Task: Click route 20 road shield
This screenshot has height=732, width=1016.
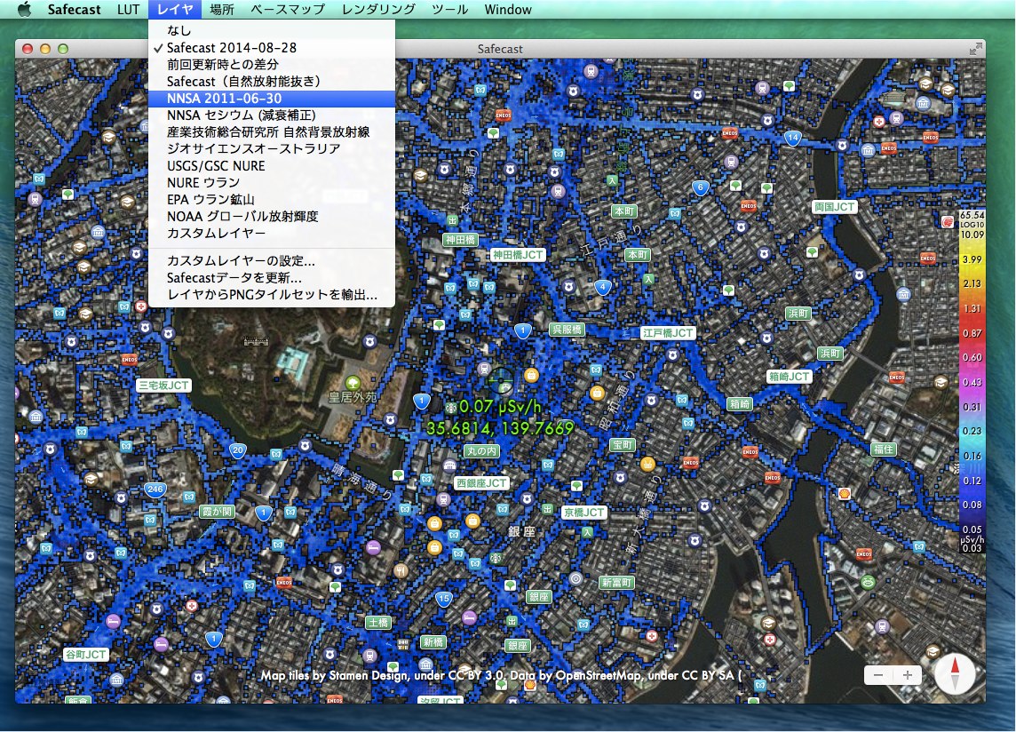Action: coord(238,450)
